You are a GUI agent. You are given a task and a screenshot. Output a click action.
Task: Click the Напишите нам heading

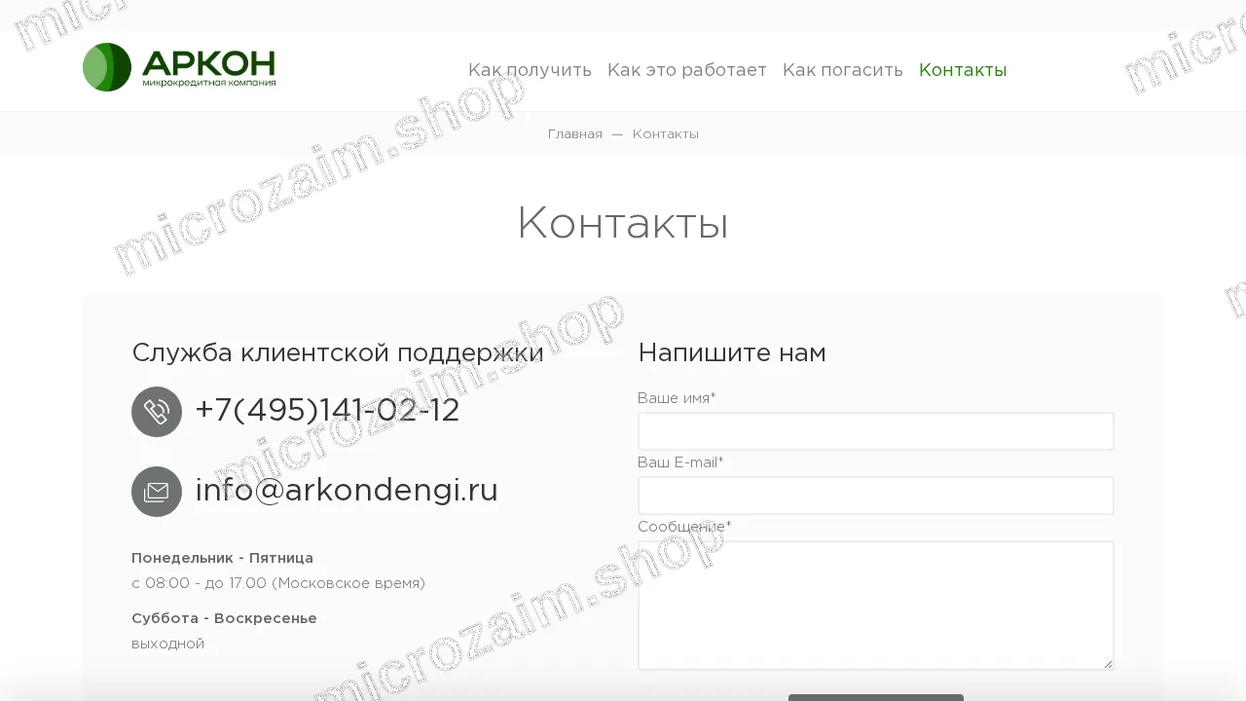coord(732,352)
